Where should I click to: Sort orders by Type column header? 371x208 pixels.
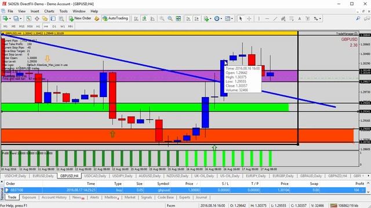118,184
